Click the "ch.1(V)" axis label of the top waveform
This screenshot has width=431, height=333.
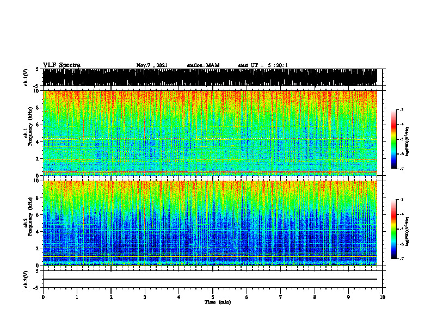point(26,77)
